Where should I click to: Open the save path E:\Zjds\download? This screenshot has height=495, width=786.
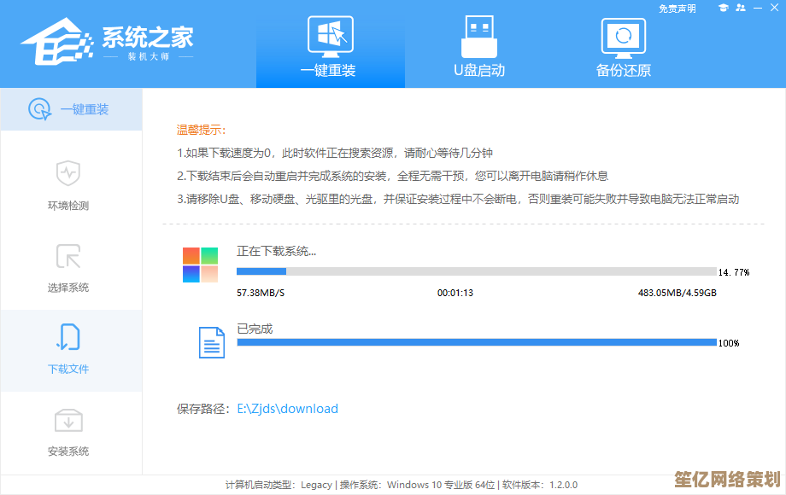[287, 409]
